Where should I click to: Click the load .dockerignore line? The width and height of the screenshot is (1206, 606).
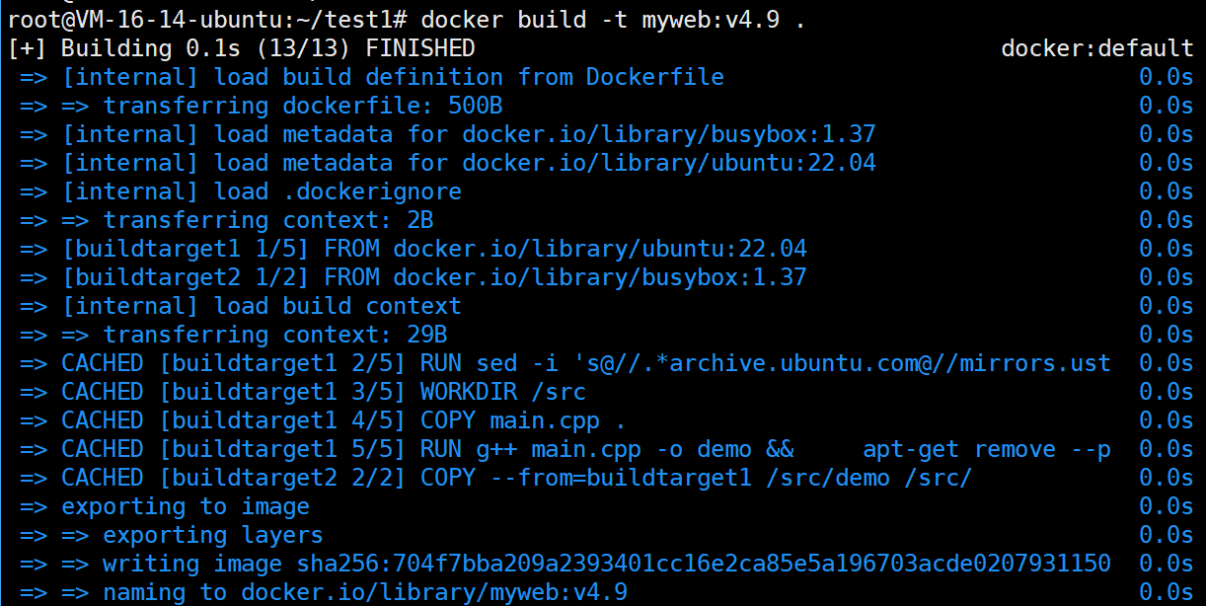(x=241, y=191)
